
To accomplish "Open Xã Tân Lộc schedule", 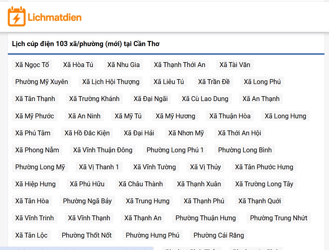I will pyautogui.click(x=31, y=235).
